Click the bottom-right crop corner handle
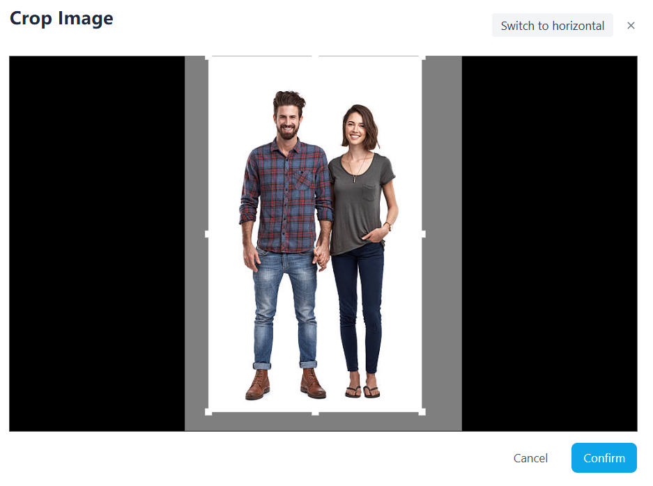 (x=422, y=412)
